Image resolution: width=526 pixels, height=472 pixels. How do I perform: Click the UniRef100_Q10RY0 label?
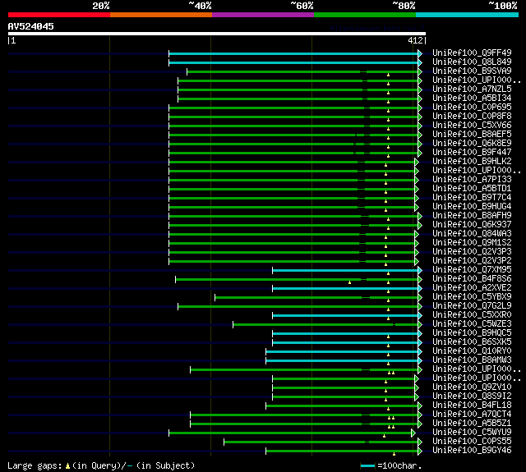(472, 351)
